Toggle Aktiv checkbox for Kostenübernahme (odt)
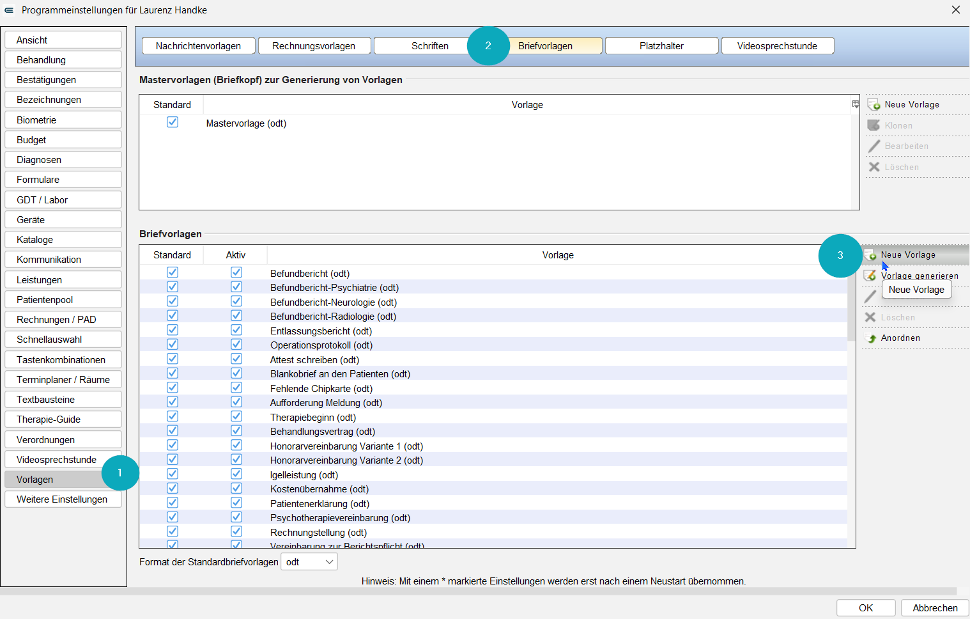This screenshot has width=970, height=619. click(236, 489)
